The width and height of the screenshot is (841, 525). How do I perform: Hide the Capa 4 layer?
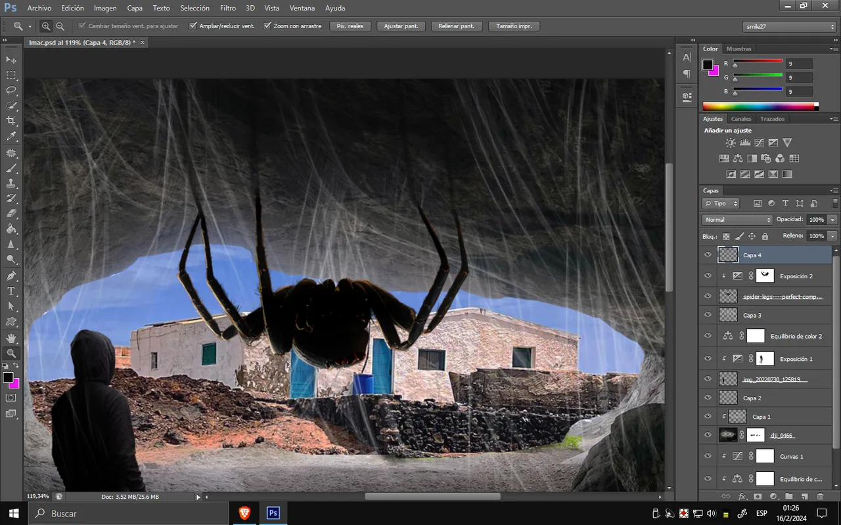click(708, 255)
